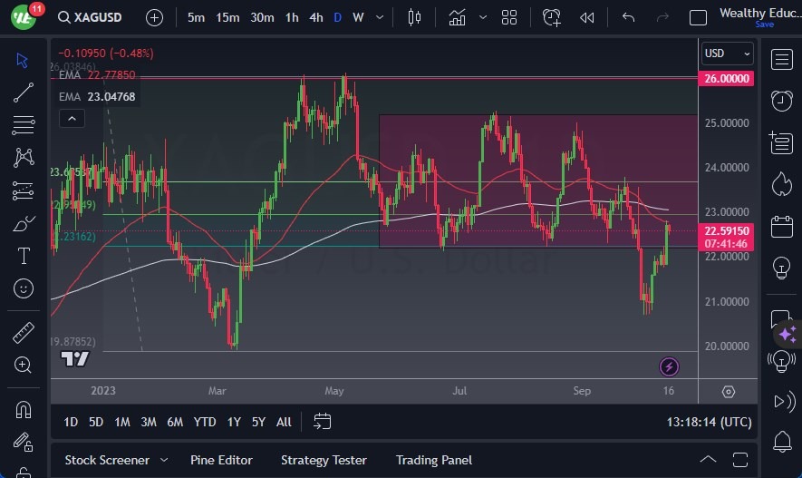Select the trend line drawing tool

[24, 93]
